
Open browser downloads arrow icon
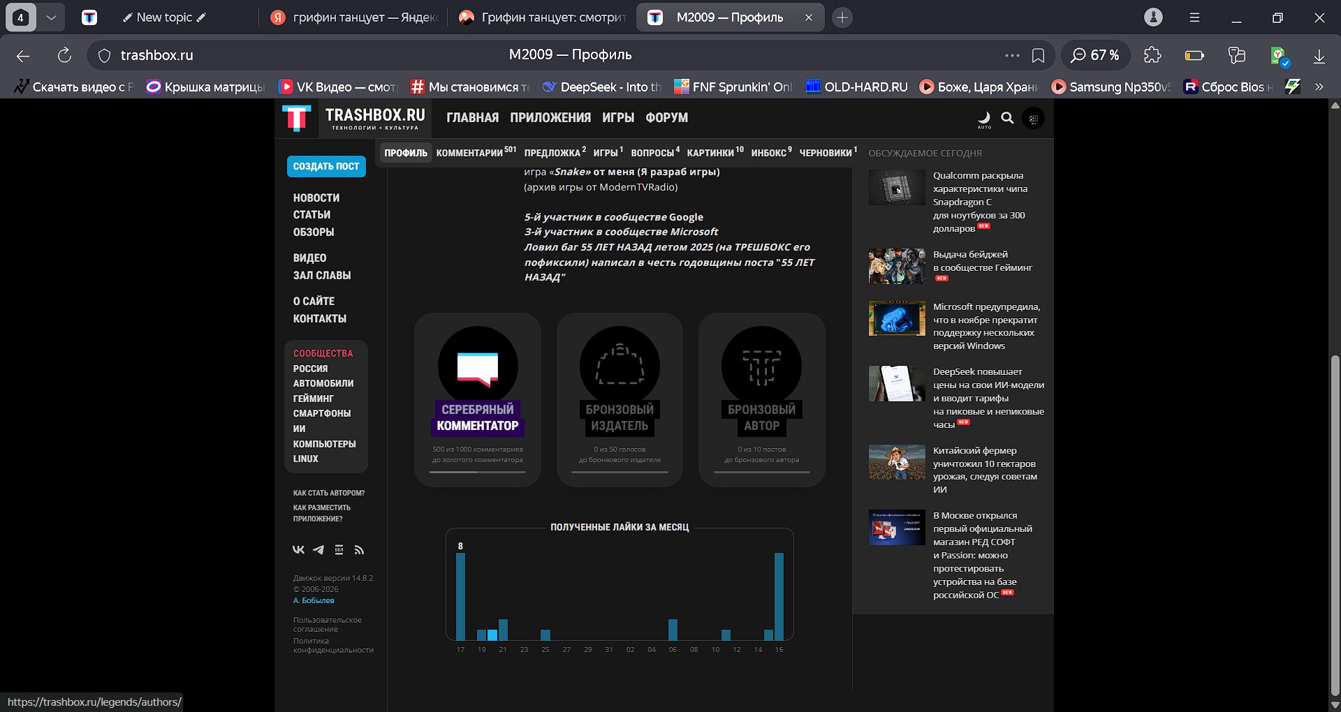[1319, 55]
